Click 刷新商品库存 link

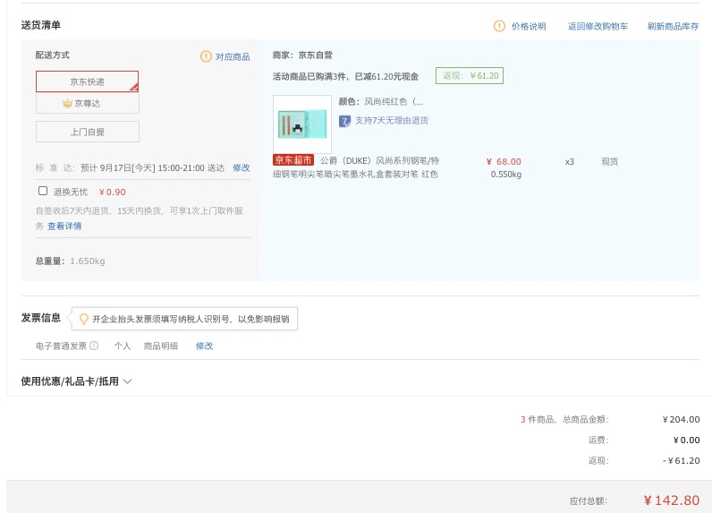[673, 26]
